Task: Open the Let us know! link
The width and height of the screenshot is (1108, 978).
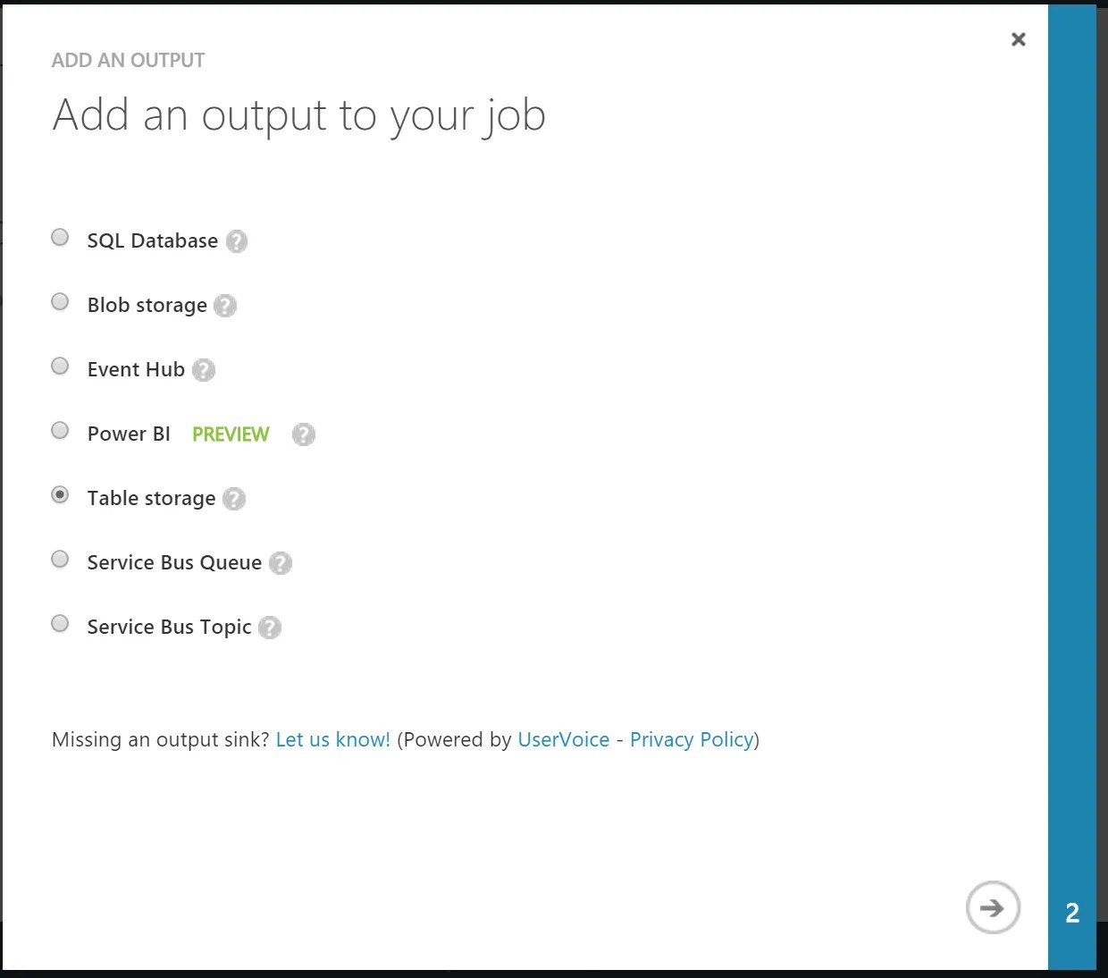Action: [333, 740]
